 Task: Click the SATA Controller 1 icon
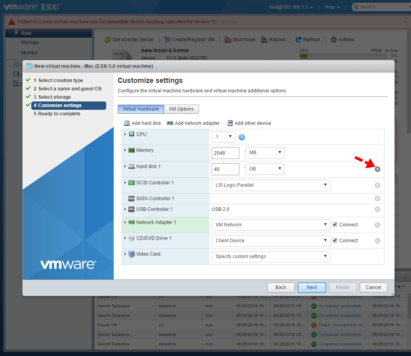pos(132,199)
